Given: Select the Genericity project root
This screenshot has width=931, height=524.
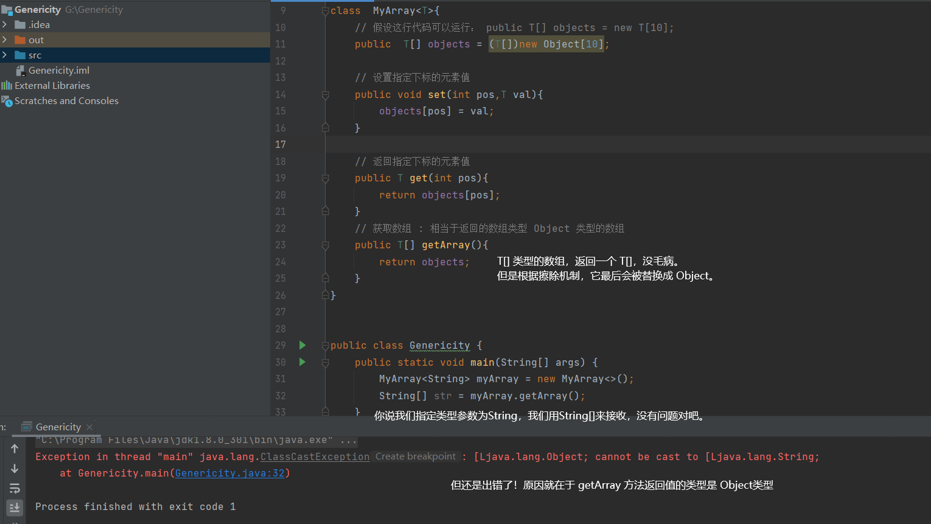Looking at the screenshot, I should [x=38, y=10].
